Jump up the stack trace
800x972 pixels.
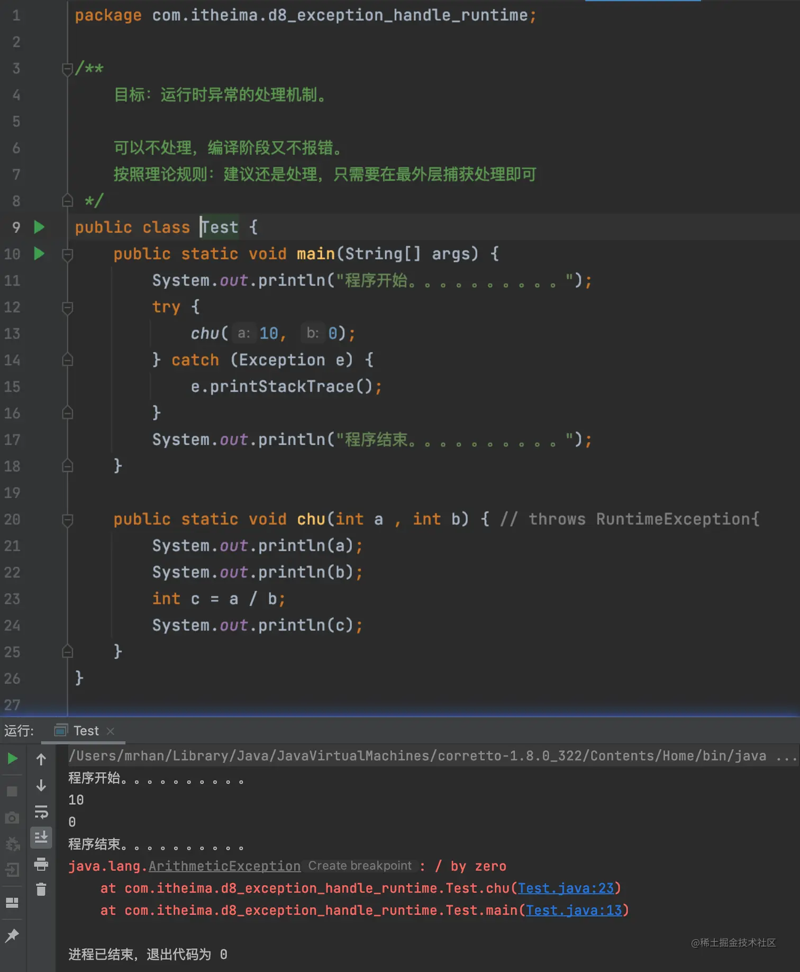tap(41, 759)
